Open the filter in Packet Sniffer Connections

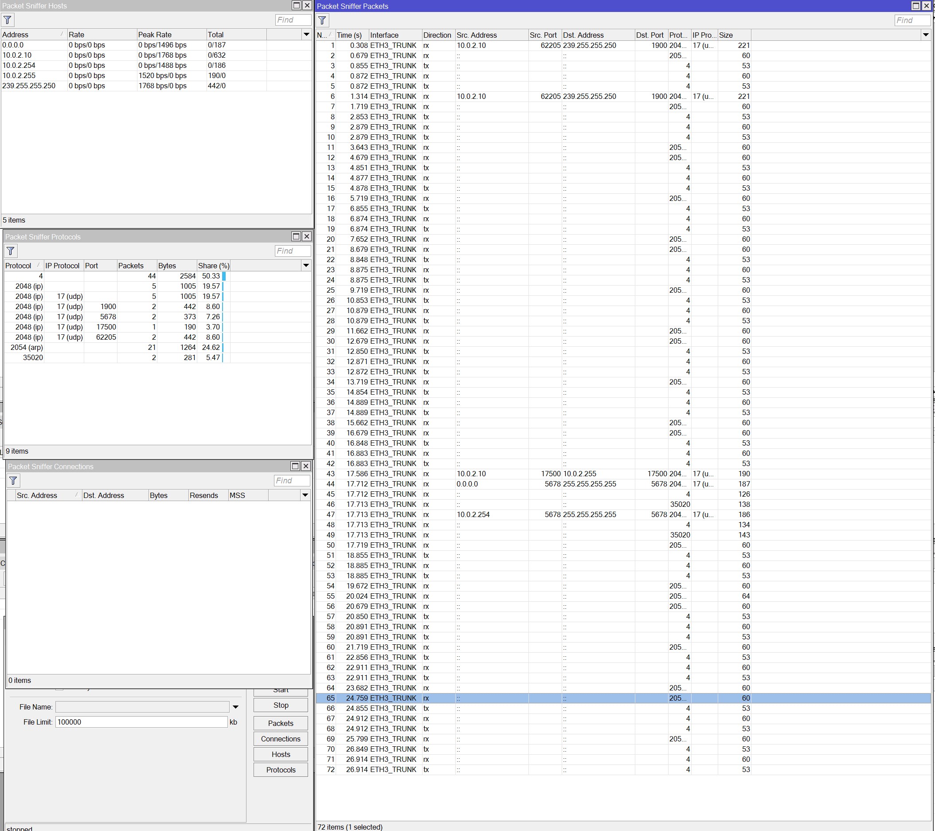(13, 481)
